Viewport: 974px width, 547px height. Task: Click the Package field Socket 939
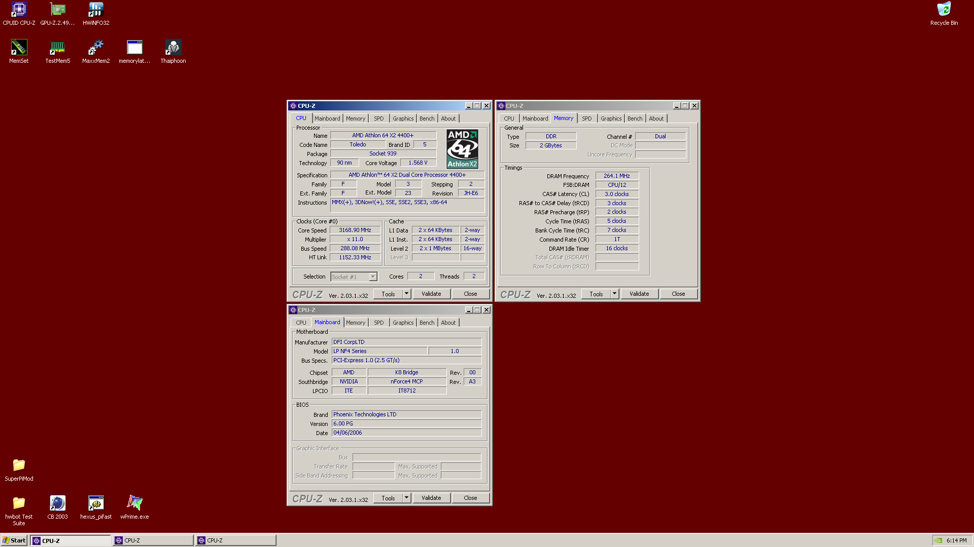(383, 153)
